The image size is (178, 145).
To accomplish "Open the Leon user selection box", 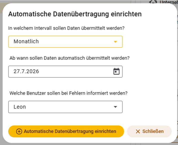I will pyautogui.click(x=65, y=107).
